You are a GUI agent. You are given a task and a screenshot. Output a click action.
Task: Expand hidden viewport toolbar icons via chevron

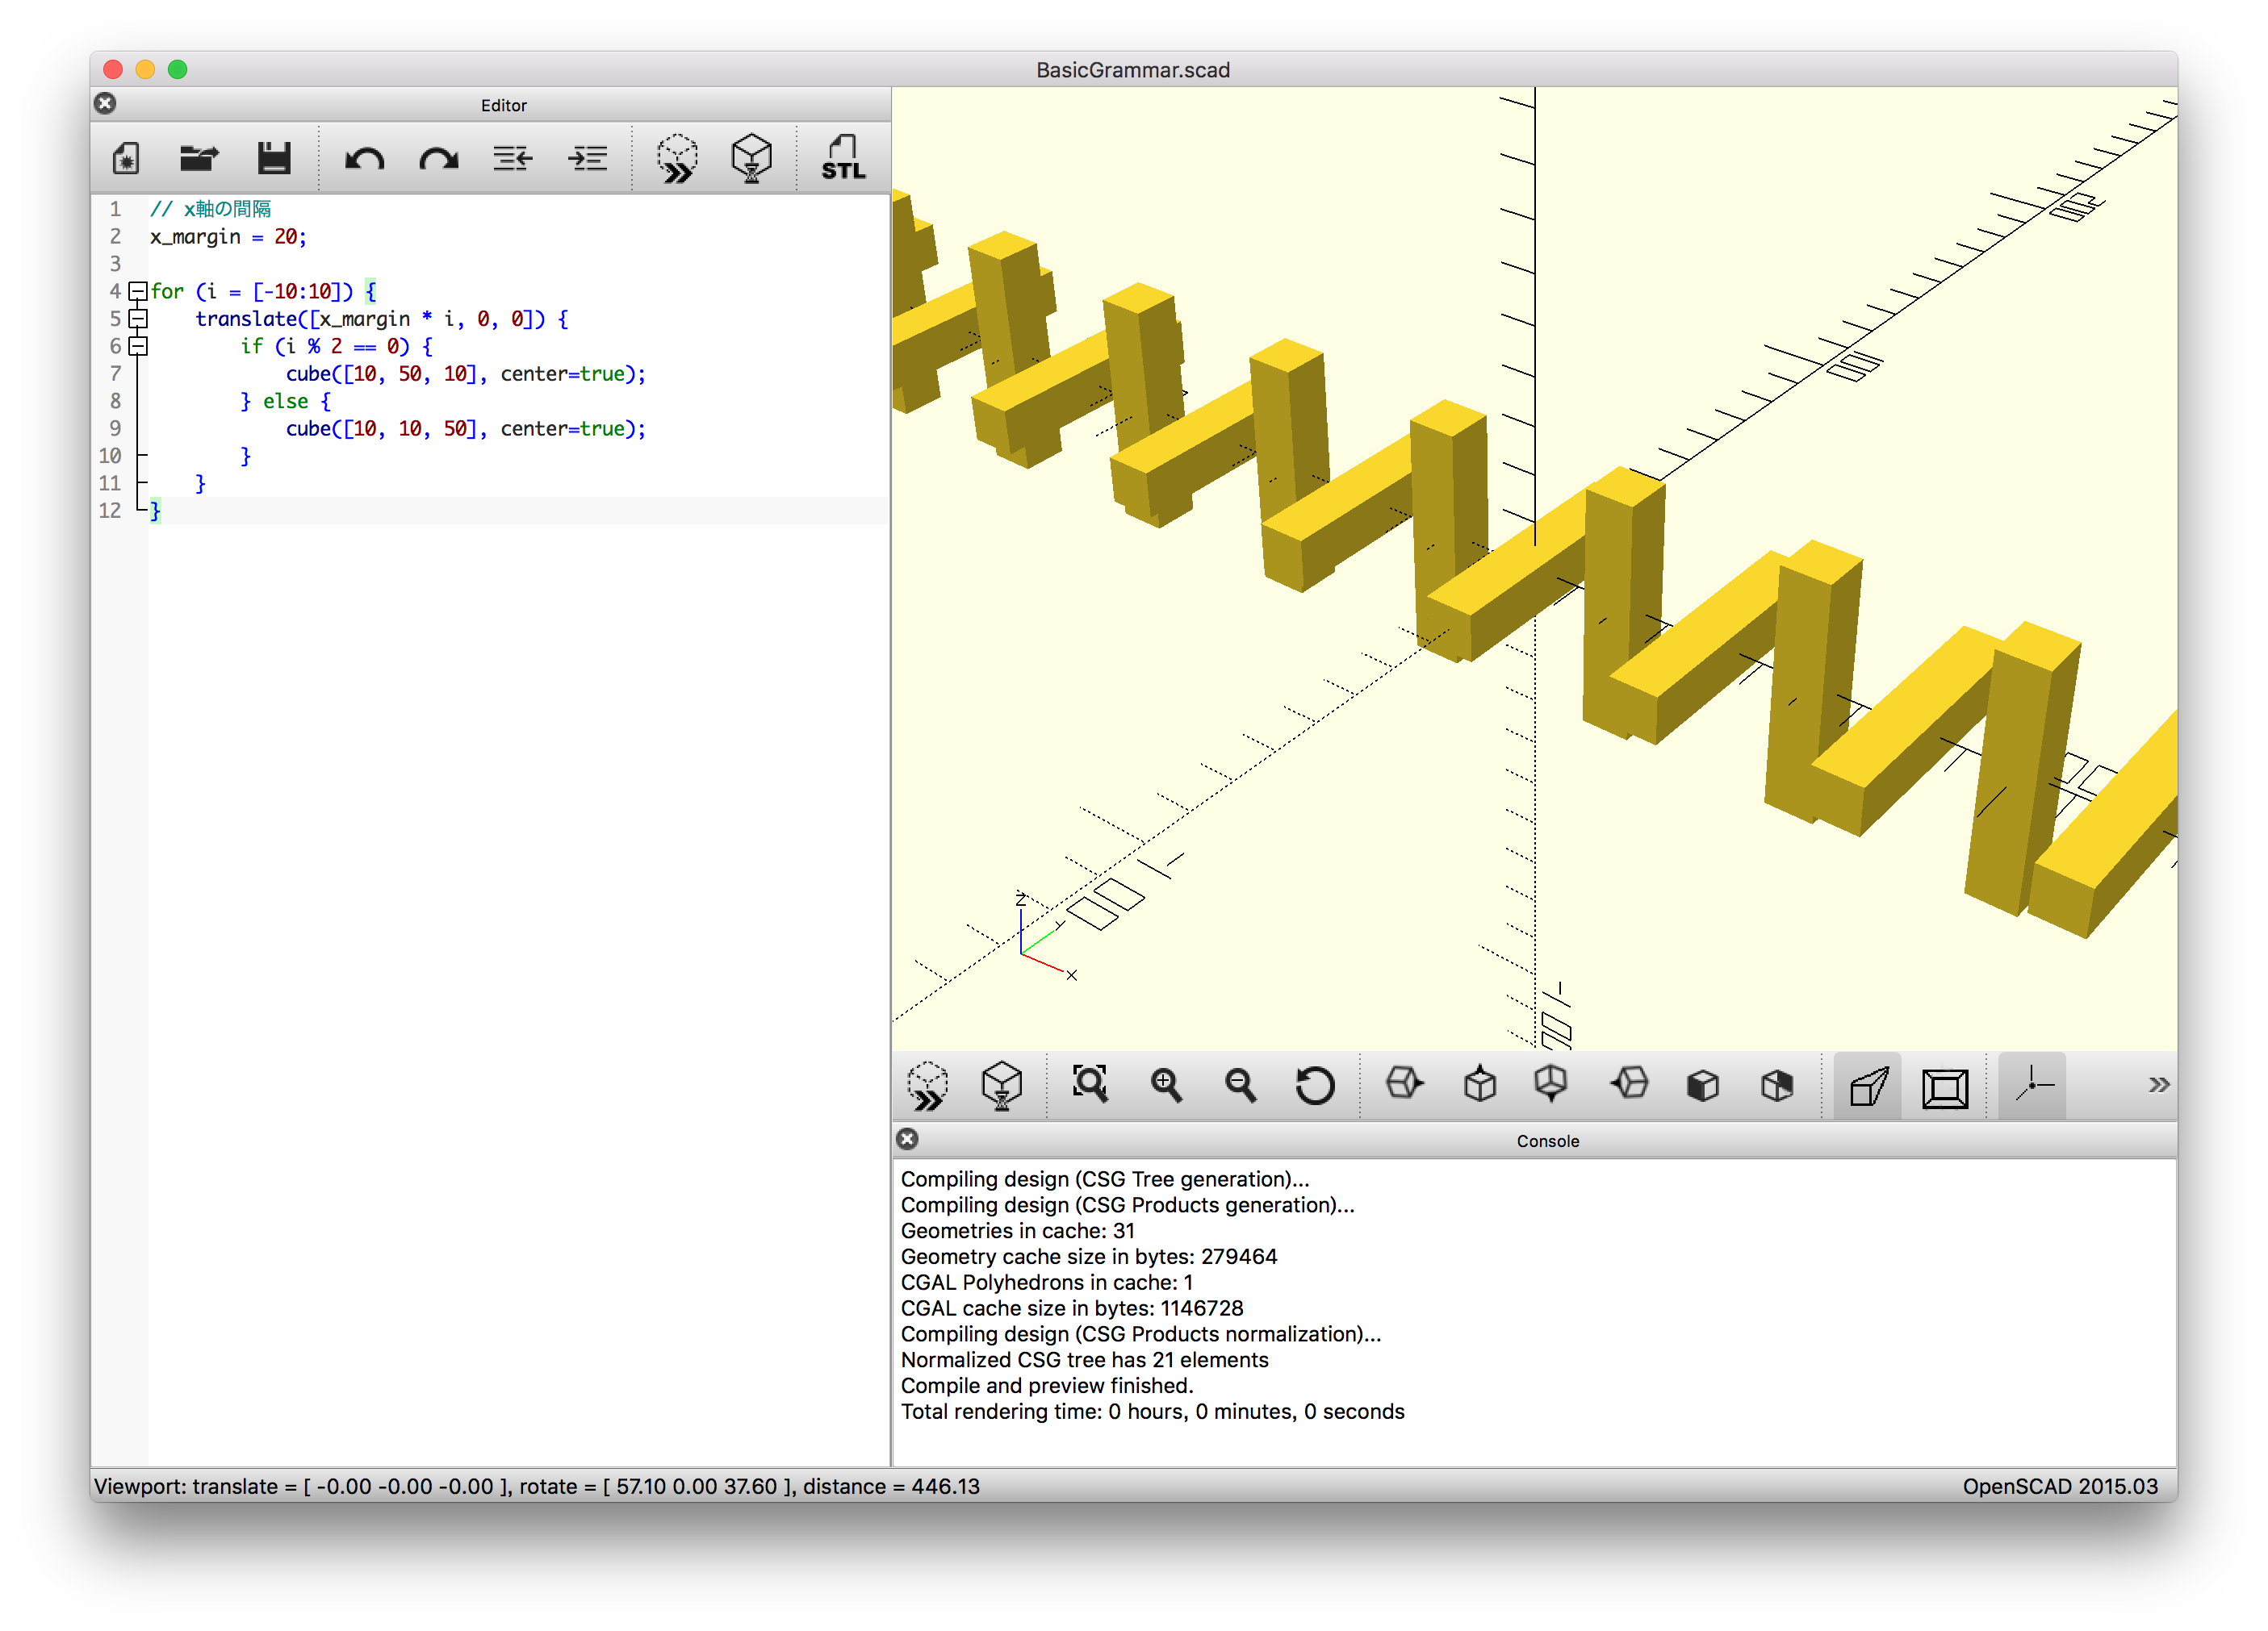(2160, 1084)
